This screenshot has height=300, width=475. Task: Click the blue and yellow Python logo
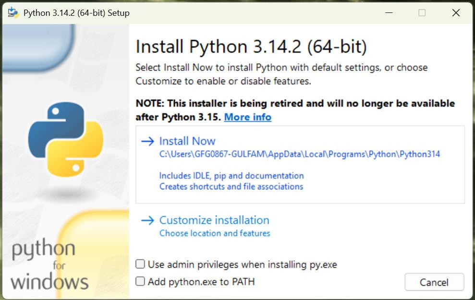(x=65, y=138)
